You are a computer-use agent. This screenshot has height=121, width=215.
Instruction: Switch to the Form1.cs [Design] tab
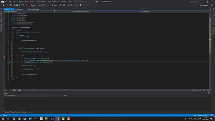point(34,9)
